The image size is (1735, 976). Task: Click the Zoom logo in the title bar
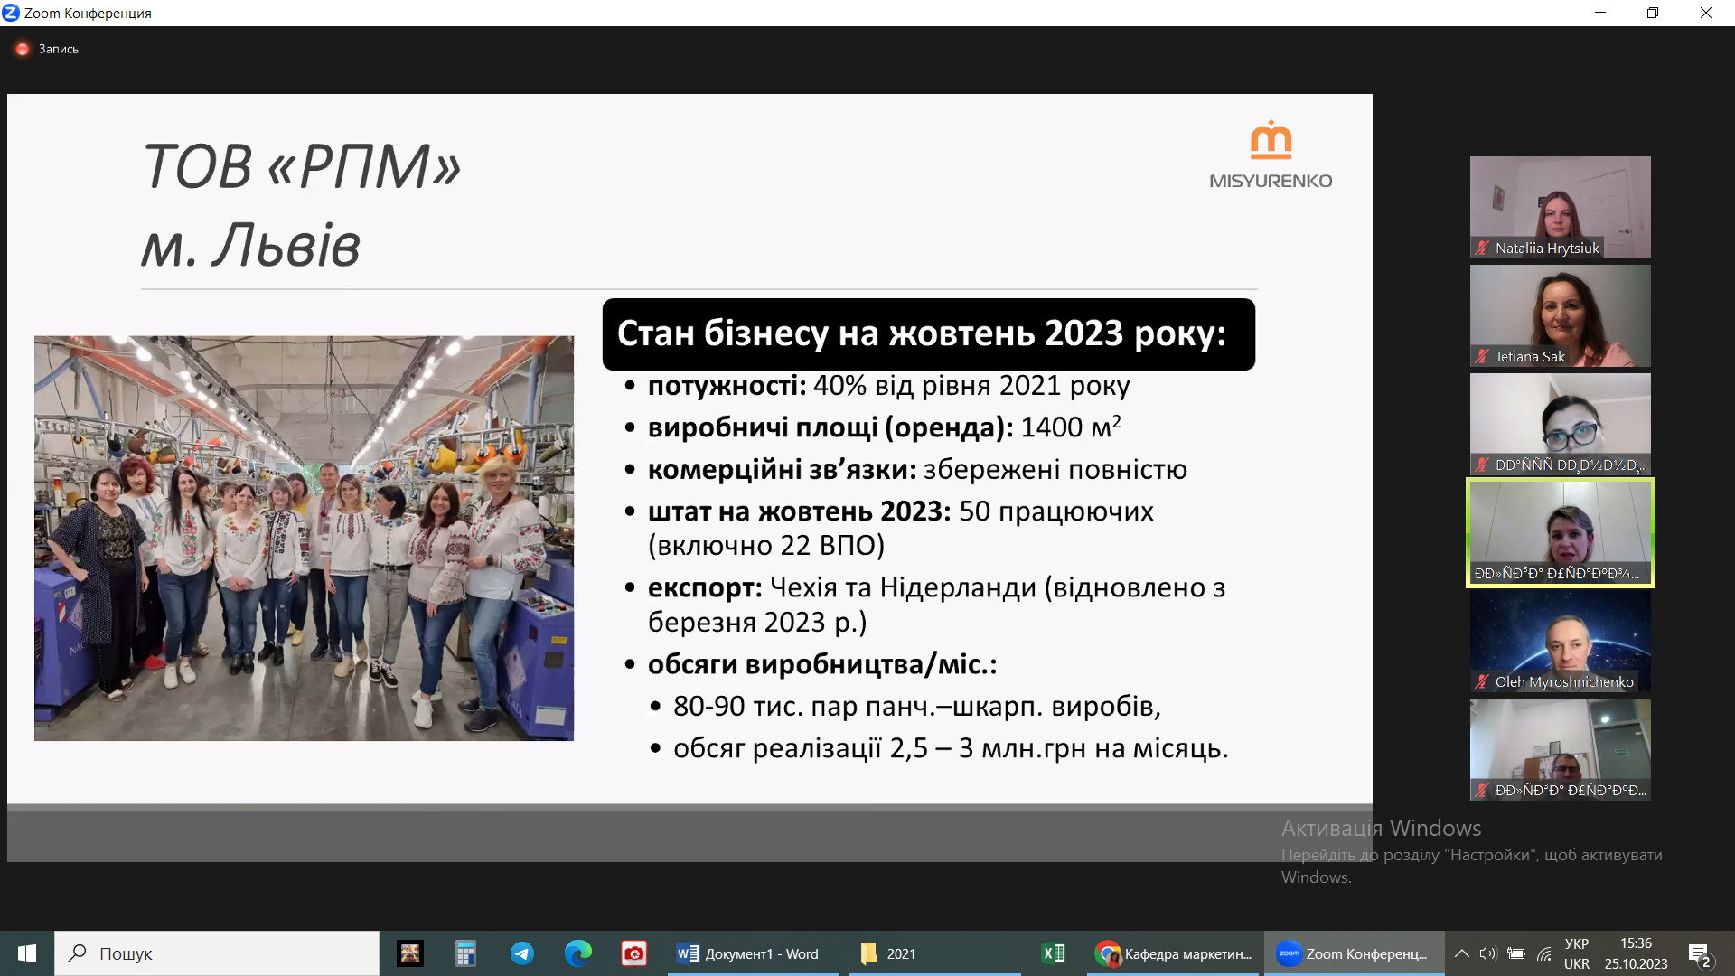point(12,12)
